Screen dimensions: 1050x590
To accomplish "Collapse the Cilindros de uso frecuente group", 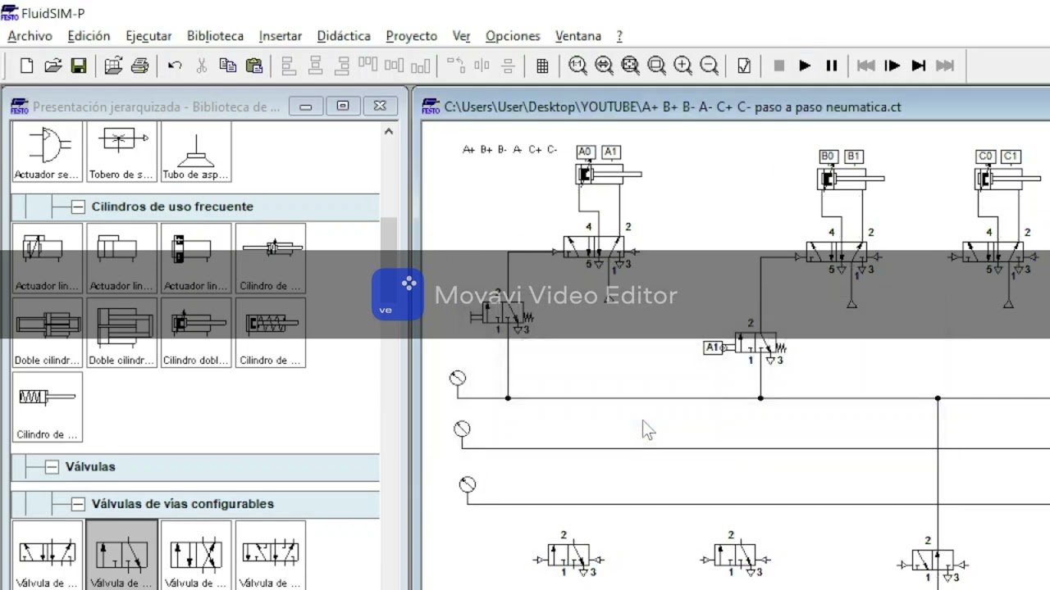I will coord(78,206).
